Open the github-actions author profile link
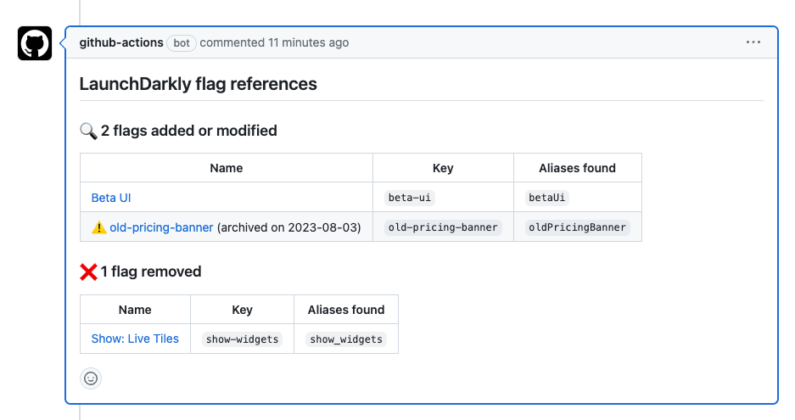This screenshot has width=795, height=420. [120, 42]
